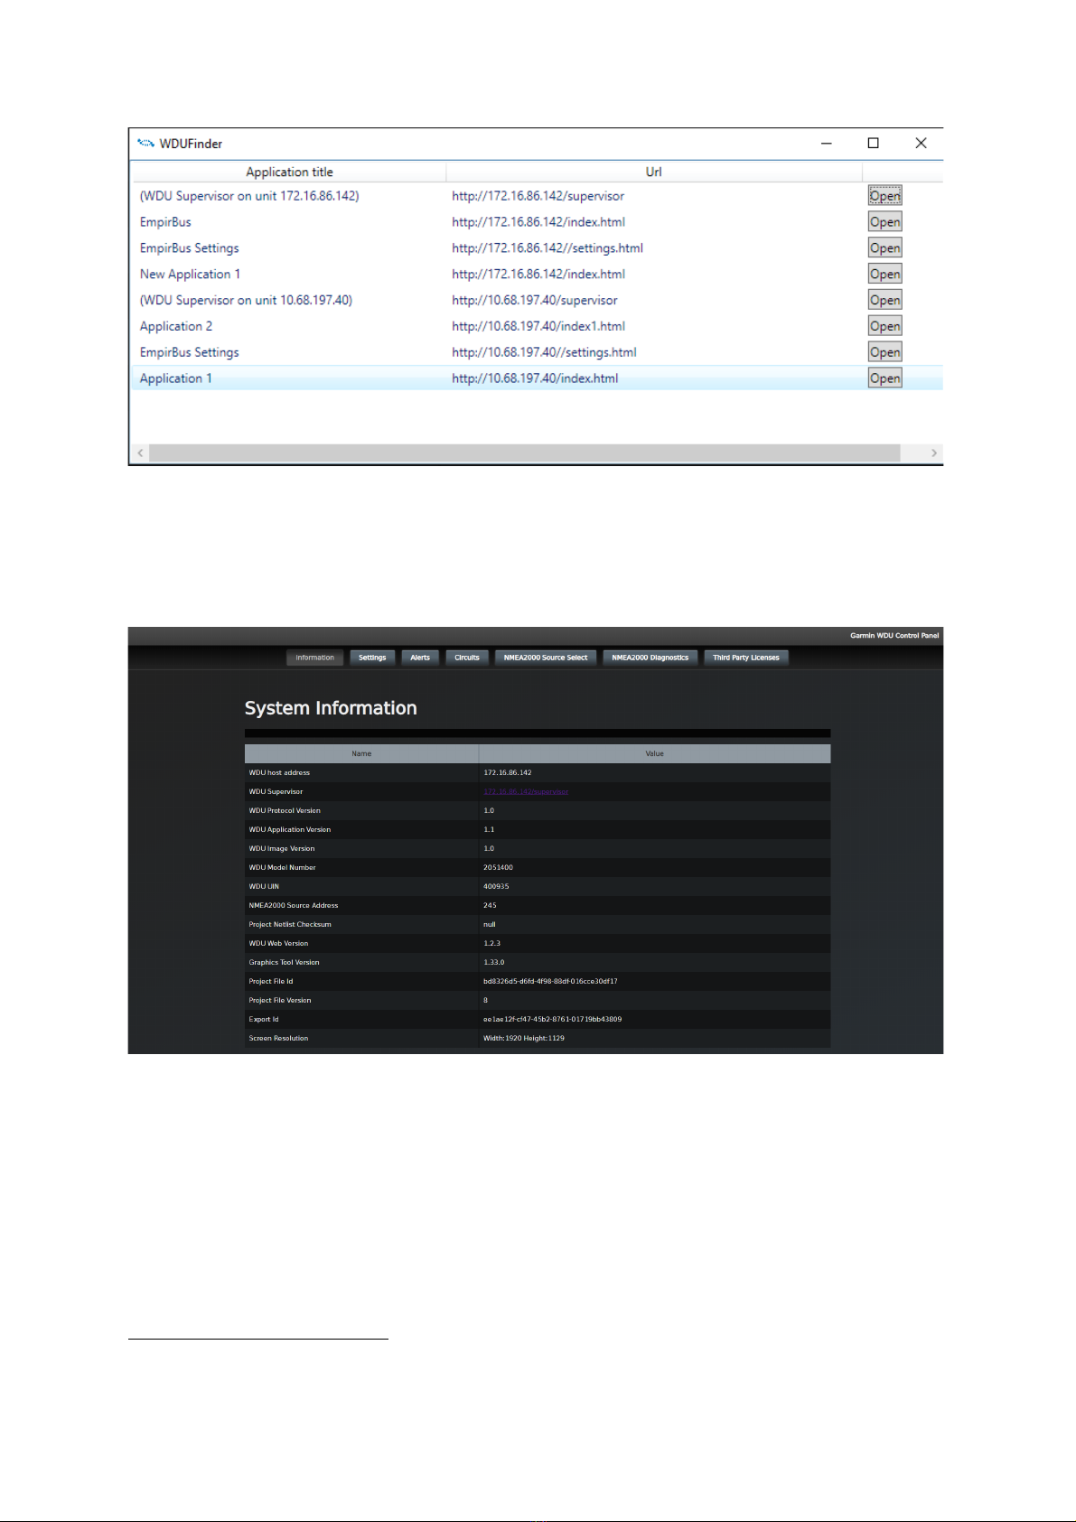
Task: Click the Project Netlist Checksum label
Action: point(290,925)
